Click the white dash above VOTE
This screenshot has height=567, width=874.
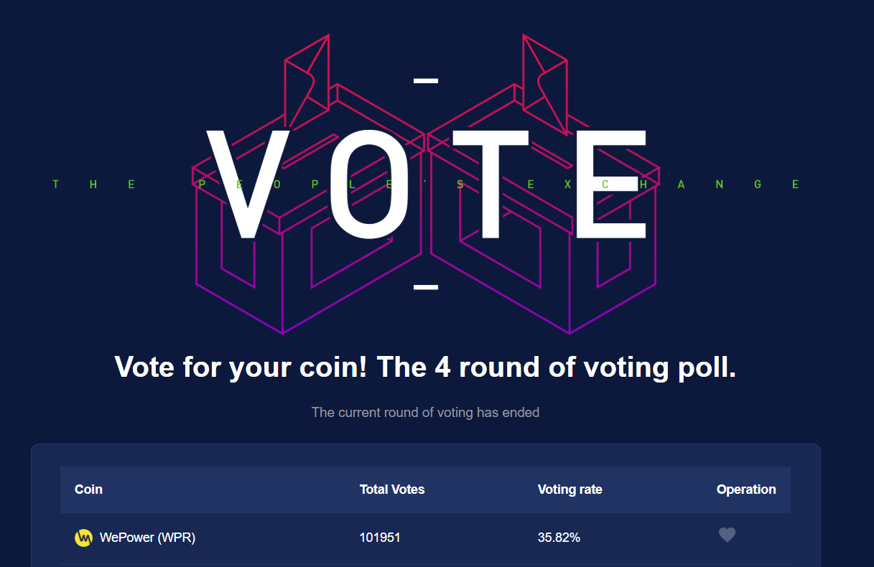(426, 80)
